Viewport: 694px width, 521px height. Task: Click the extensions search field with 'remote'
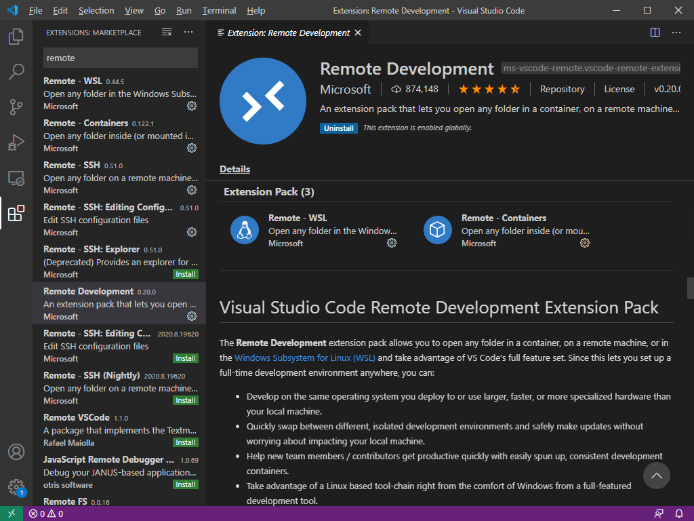tap(121, 58)
